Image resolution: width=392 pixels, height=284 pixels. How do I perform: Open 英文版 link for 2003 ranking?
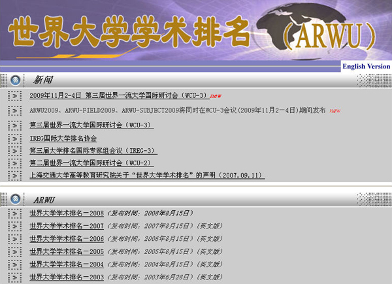pyautogui.click(x=210, y=277)
